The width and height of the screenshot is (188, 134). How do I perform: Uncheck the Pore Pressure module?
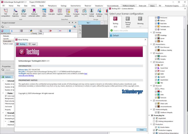[x=156, y=47]
